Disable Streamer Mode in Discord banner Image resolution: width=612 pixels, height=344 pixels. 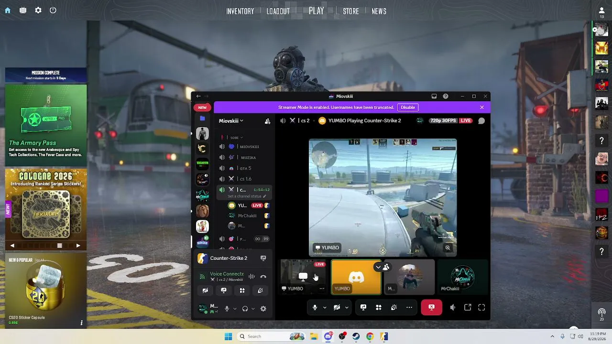click(x=408, y=107)
